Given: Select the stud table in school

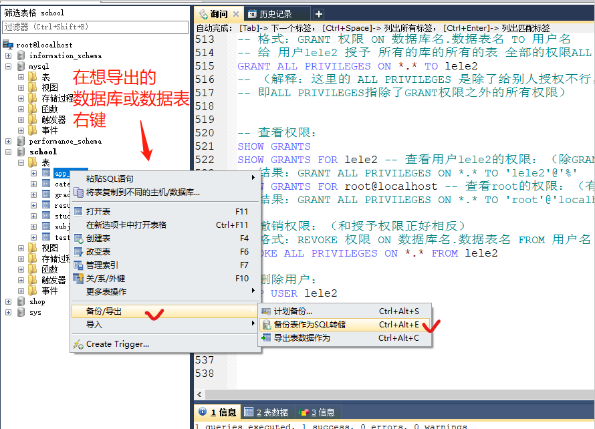Looking at the screenshot, I should (x=62, y=216).
